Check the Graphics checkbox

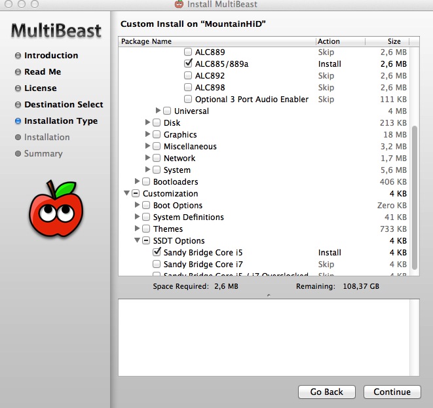(157, 134)
